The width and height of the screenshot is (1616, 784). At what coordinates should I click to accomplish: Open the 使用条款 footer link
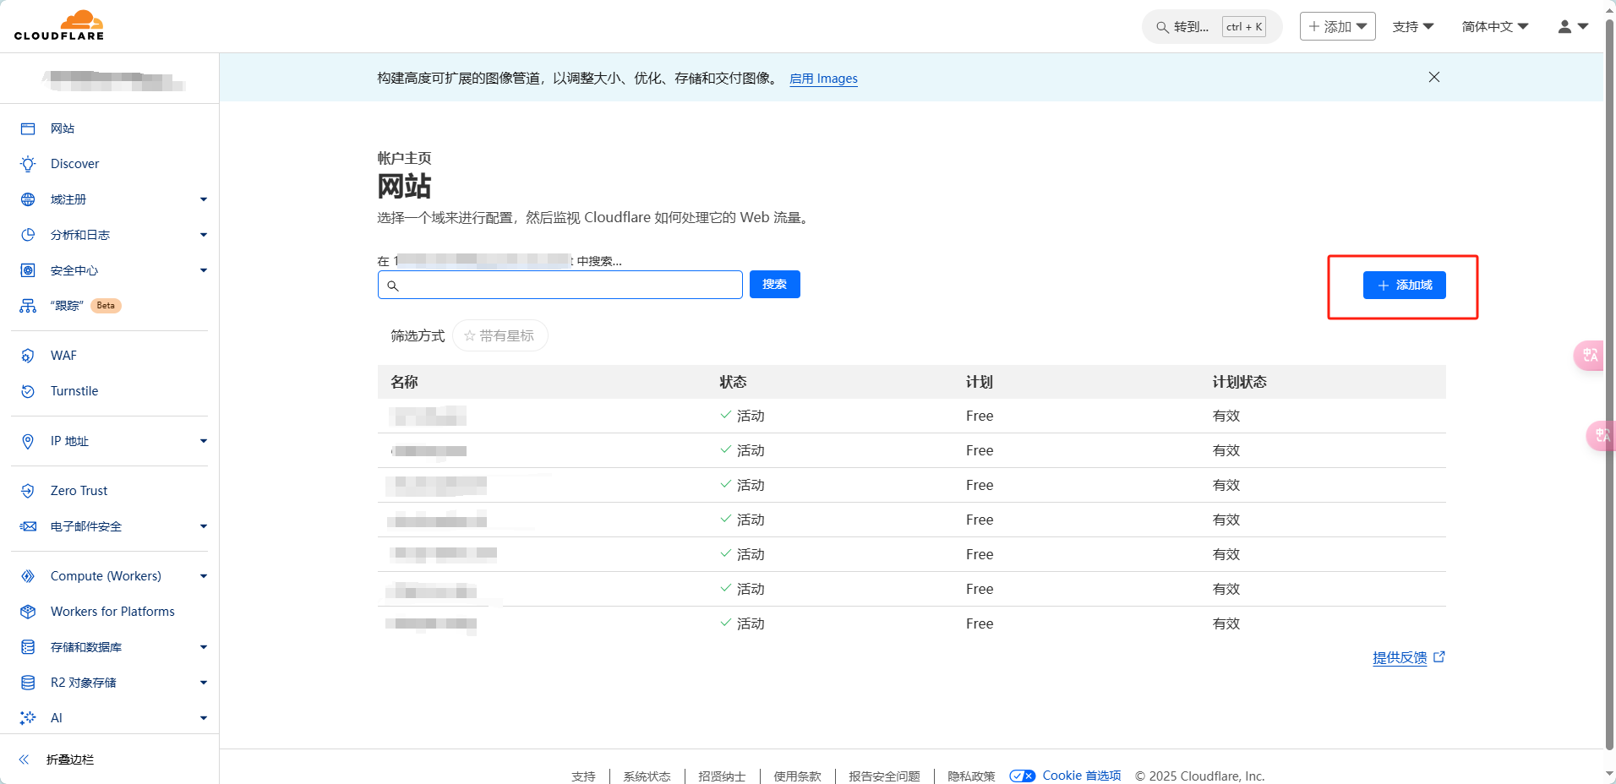[x=797, y=776]
